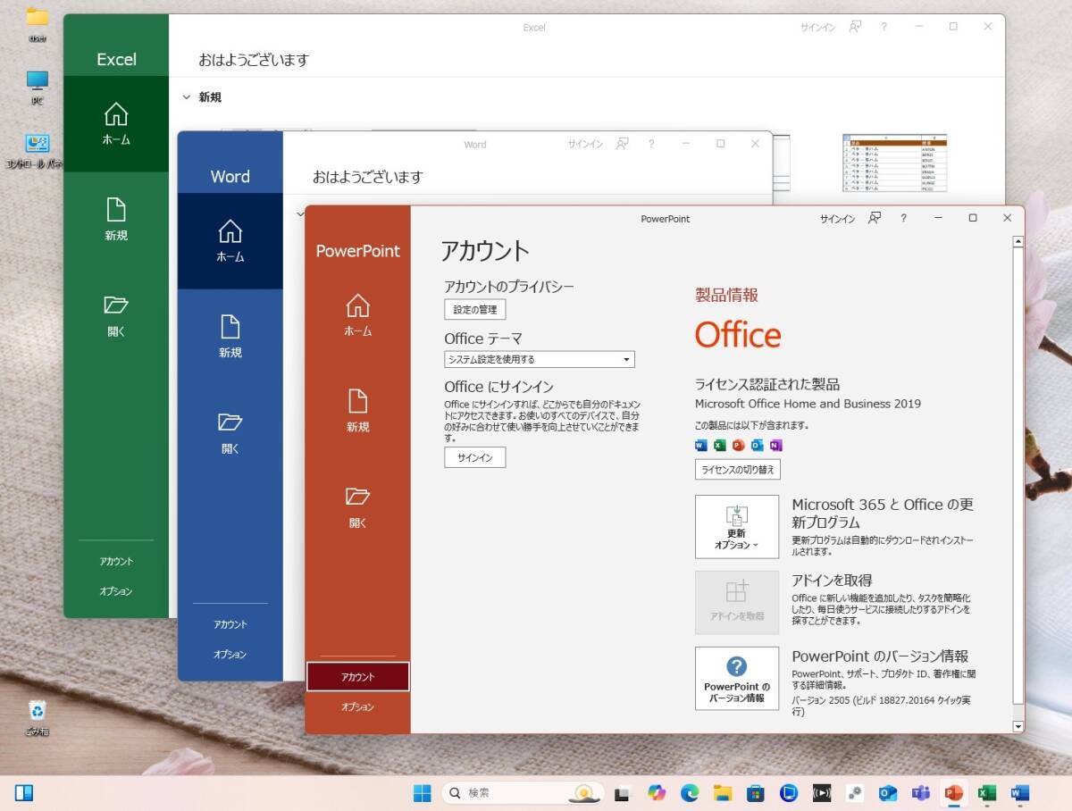The height and width of the screenshot is (811, 1072).
Task: Click the feedback icon in Word title bar
Action: (x=623, y=144)
